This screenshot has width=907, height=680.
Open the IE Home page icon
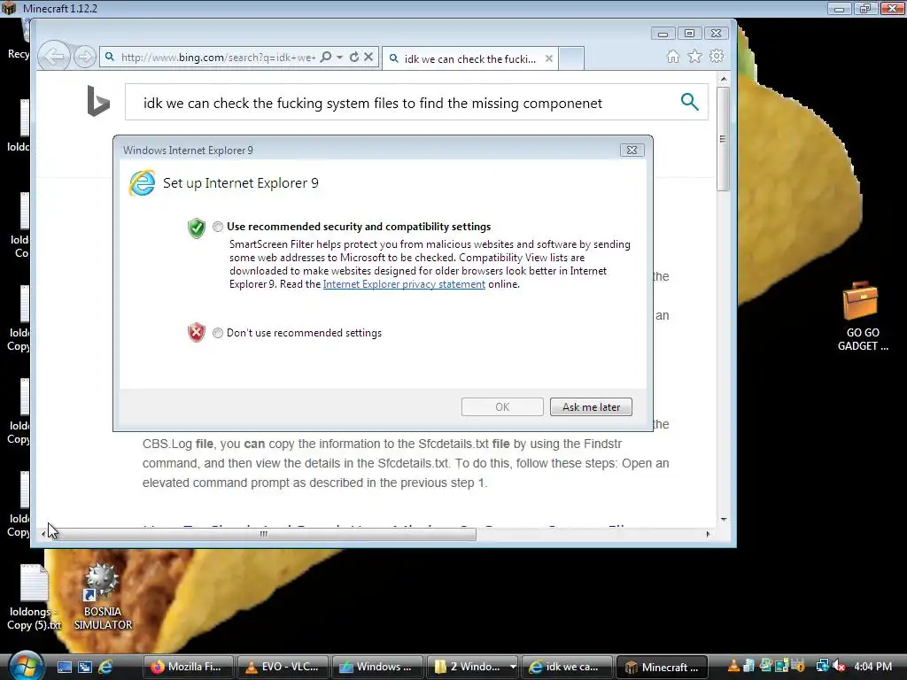(673, 56)
